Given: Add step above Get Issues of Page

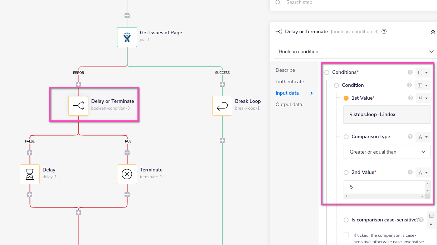Looking at the screenshot, I should [127, 16].
